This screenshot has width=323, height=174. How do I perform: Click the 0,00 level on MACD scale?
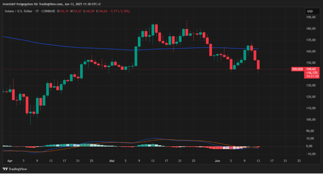pos(310,146)
